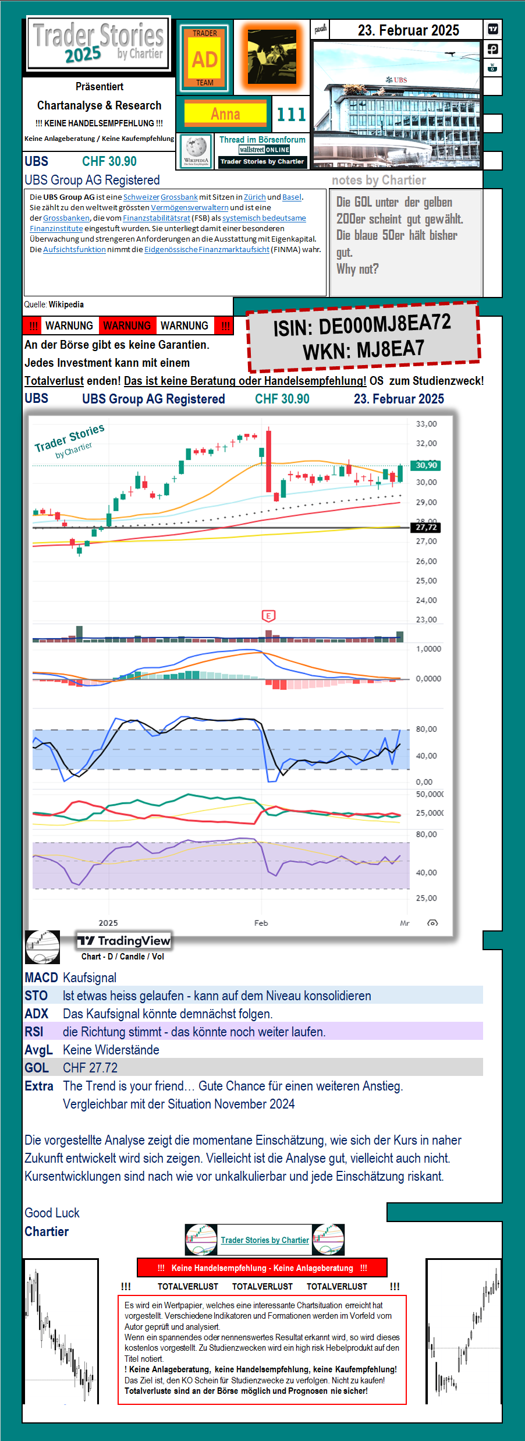Open the underlined Trader Stories by Chartier link
Viewport: 525px width, 1441px height.
265,1240
